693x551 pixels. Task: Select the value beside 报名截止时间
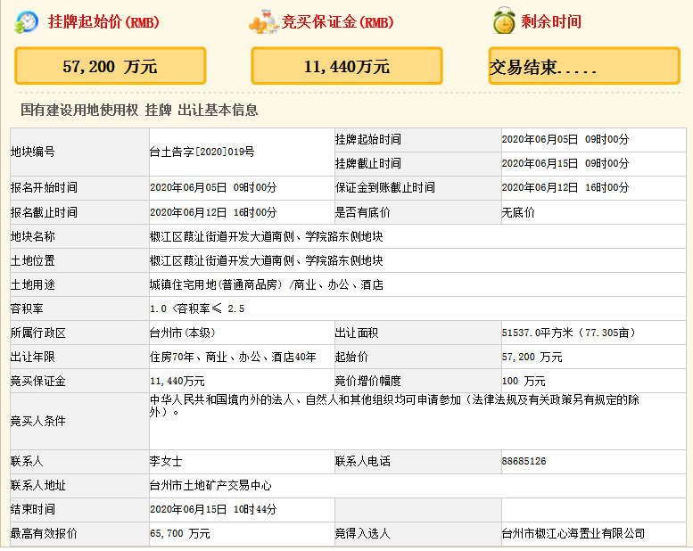[213, 212]
